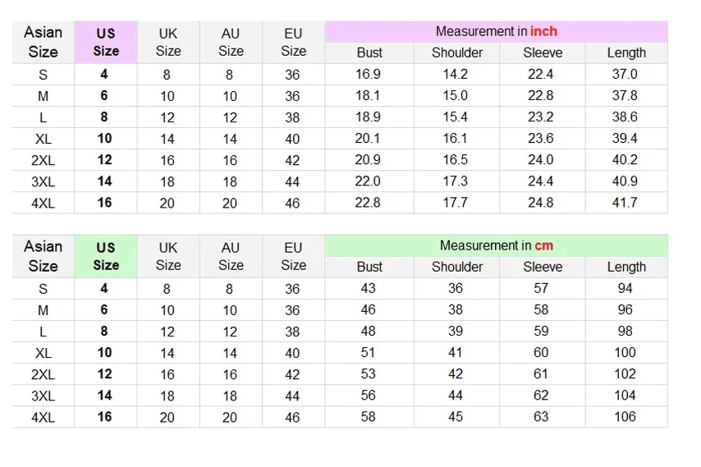
Task: Click the 106 length value for 4XL
Action: (x=625, y=417)
